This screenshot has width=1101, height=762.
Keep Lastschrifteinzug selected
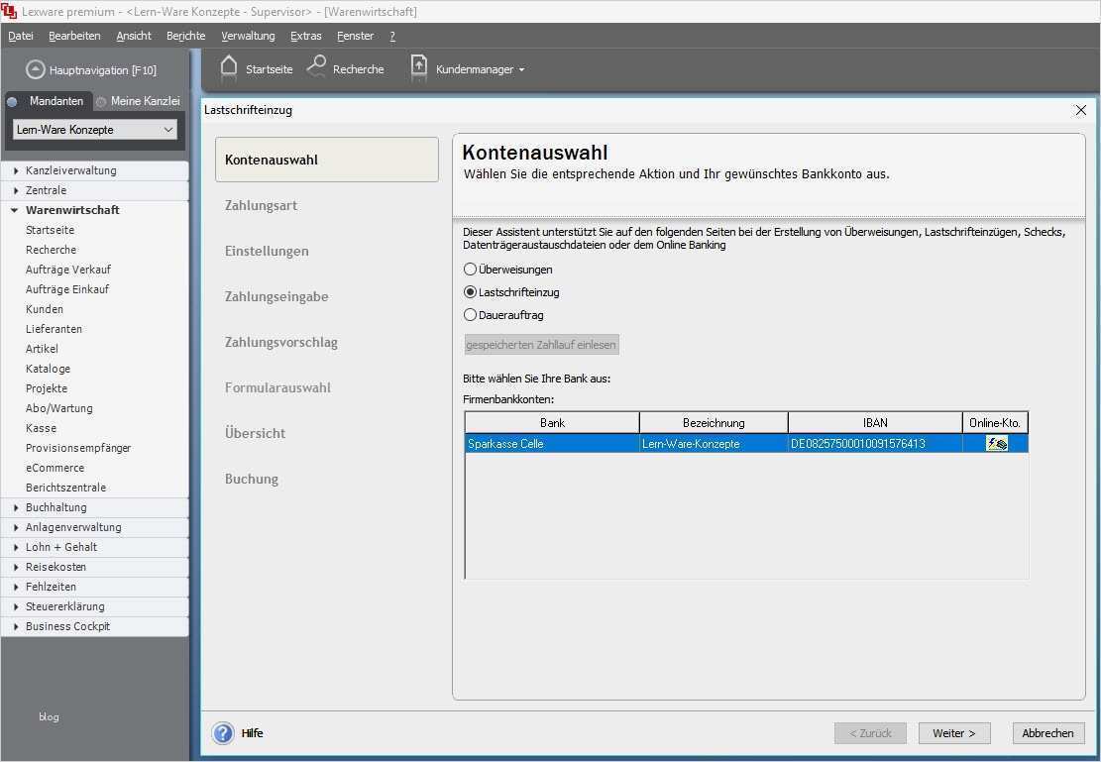(x=470, y=292)
